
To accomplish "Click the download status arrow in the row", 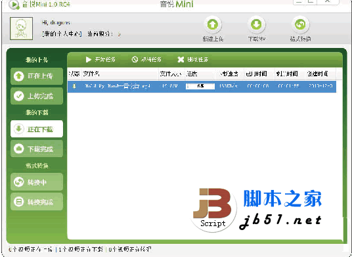I will tap(74, 86).
